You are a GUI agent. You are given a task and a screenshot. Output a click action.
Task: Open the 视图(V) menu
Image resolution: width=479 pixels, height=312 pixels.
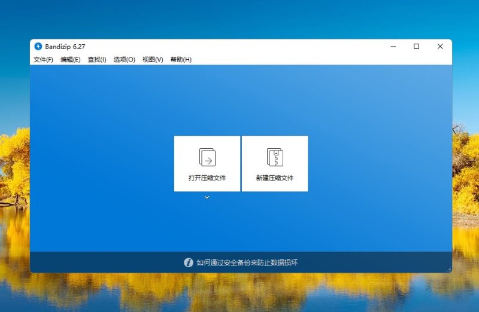tap(153, 60)
